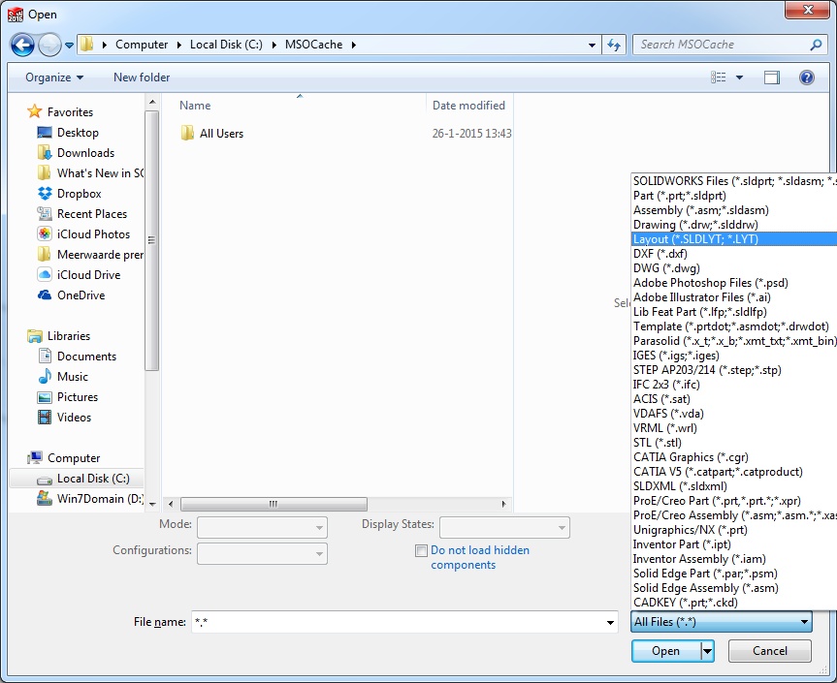The width and height of the screenshot is (837, 683).
Task: Select the Win7Domain (D:) drive
Action: [89, 499]
